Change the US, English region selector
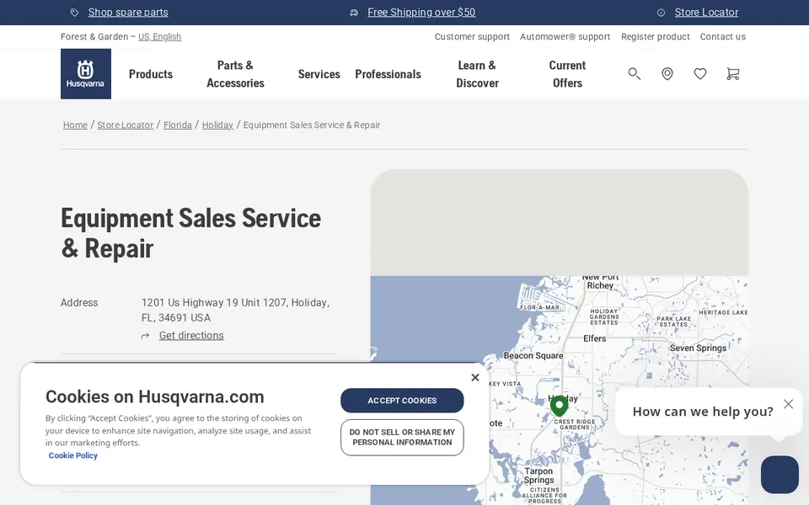 [159, 36]
